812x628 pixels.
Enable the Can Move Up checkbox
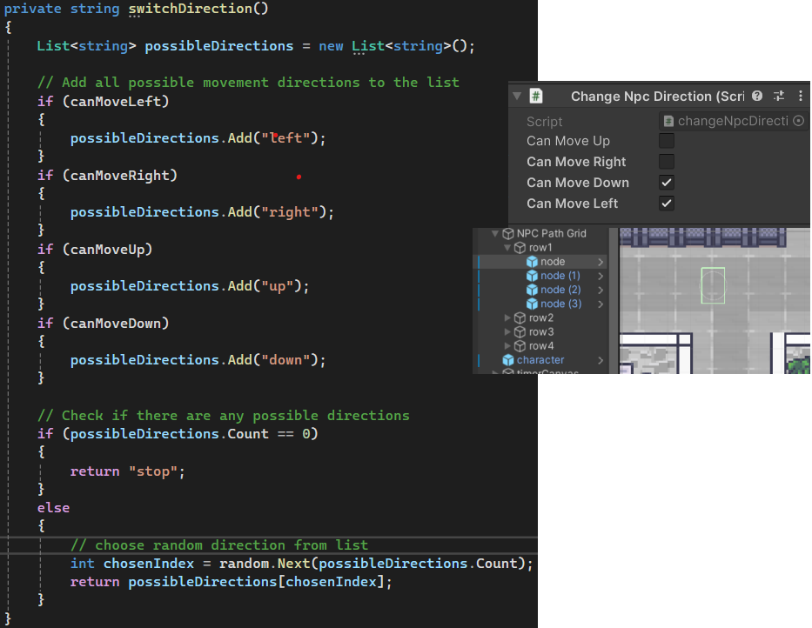point(667,141)
